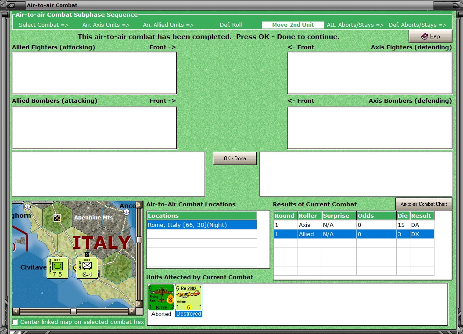Click the map horizontal scrollbar thumb

(74, 311)
